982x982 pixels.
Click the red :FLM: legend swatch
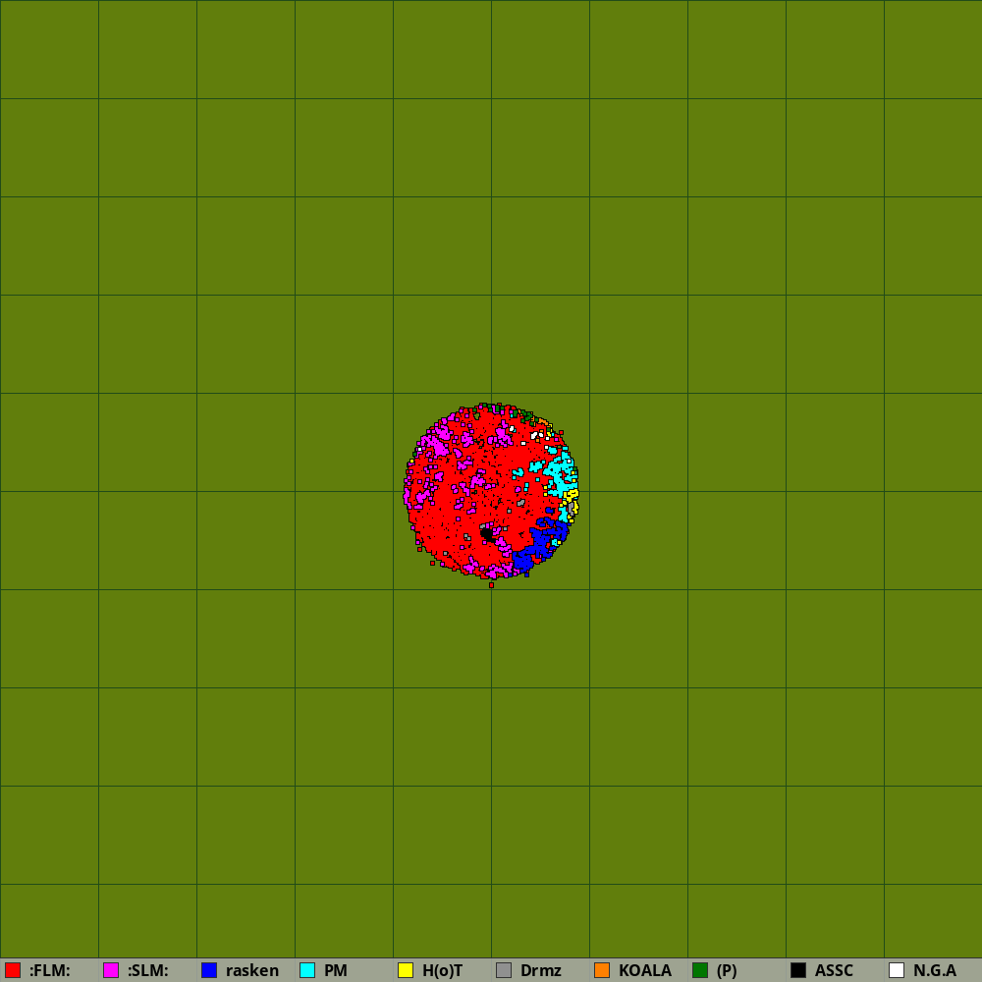(13, 970)
